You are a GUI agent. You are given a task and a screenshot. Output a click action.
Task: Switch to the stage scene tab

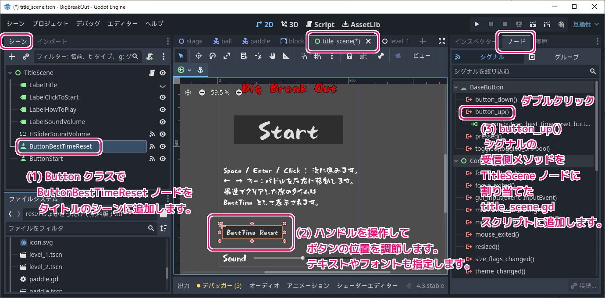[x=190, y=41]
